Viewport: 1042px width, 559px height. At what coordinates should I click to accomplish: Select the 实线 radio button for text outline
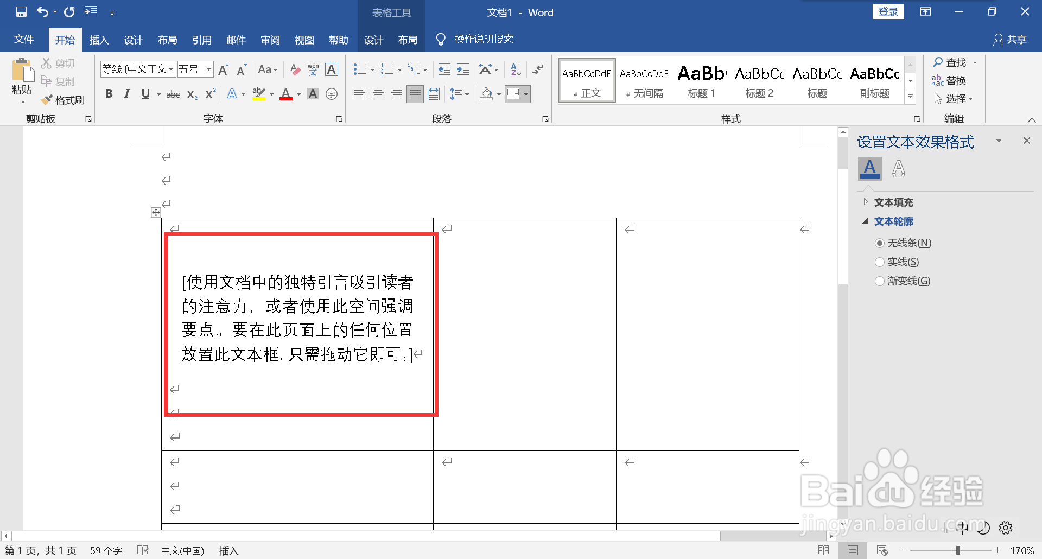880,262
